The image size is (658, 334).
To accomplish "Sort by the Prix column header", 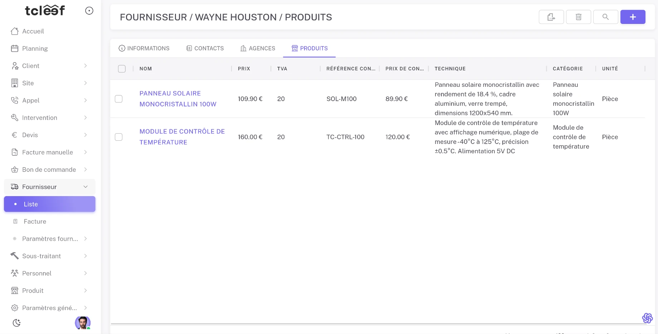I will (x=244, y=69).
